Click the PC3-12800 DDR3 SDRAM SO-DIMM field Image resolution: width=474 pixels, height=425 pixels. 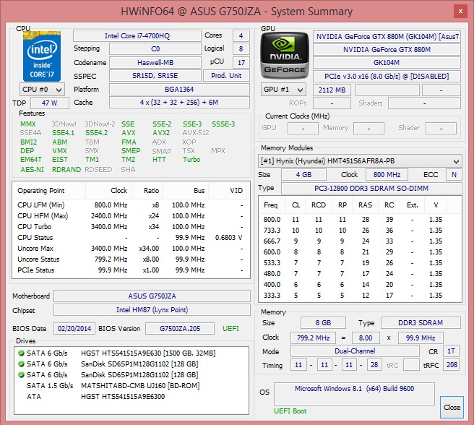(371, 188)
